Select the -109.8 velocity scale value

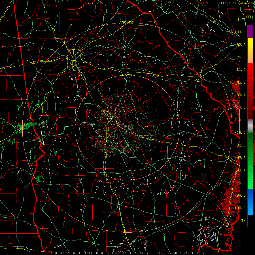(x=239, y=208)
